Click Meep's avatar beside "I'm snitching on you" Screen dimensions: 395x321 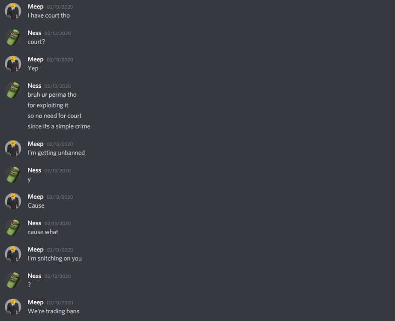point(13,254)
